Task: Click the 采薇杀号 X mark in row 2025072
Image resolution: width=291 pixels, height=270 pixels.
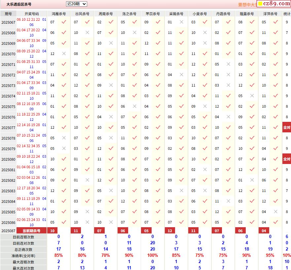Action: [182, 75]
